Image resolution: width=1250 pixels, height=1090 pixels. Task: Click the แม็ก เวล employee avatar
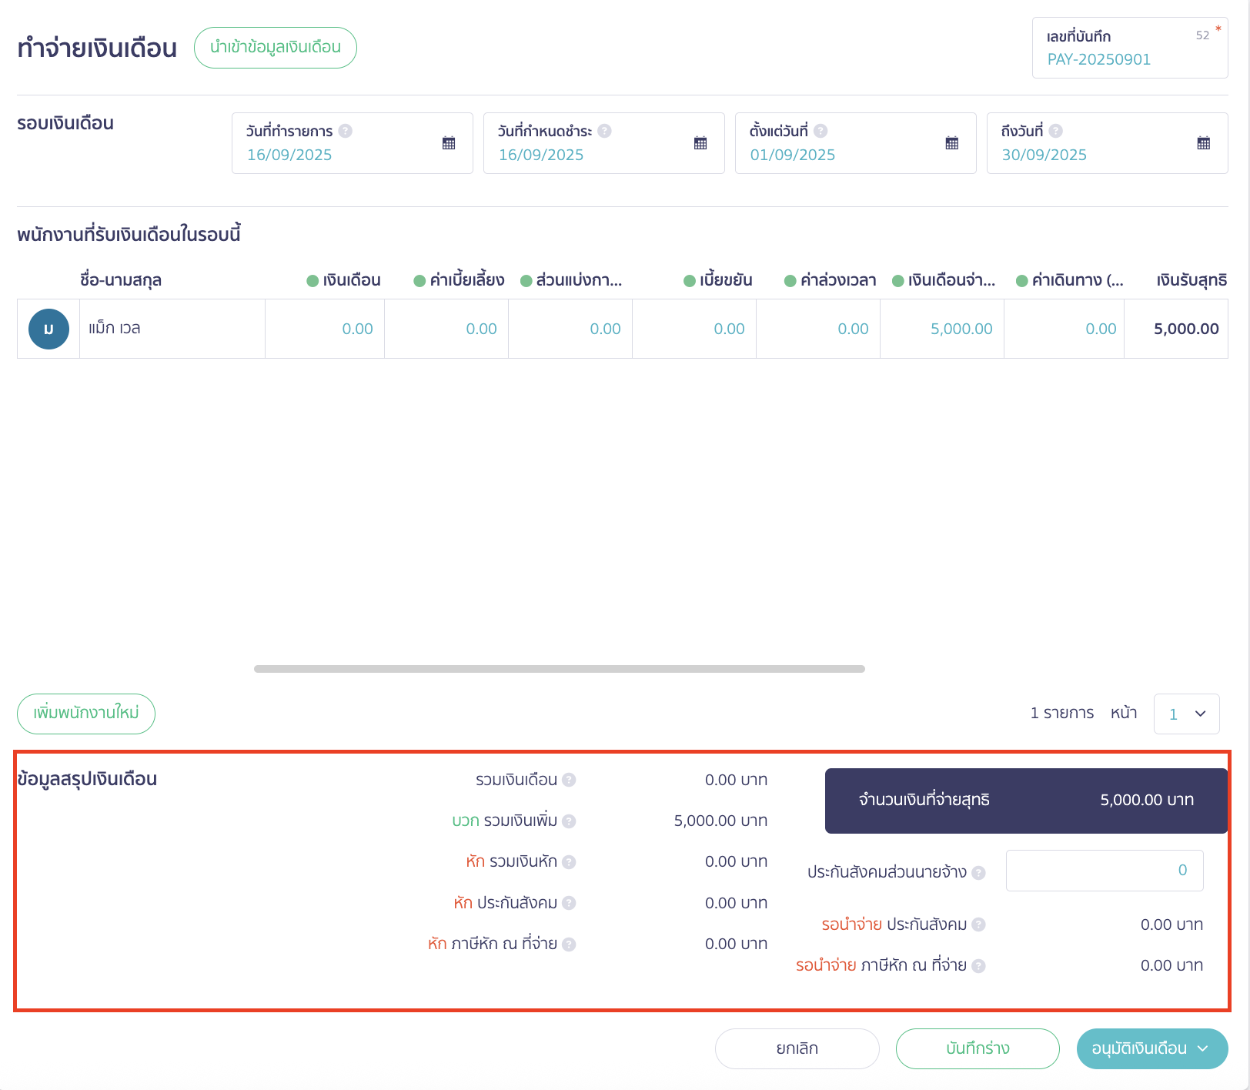coord(48,329)
